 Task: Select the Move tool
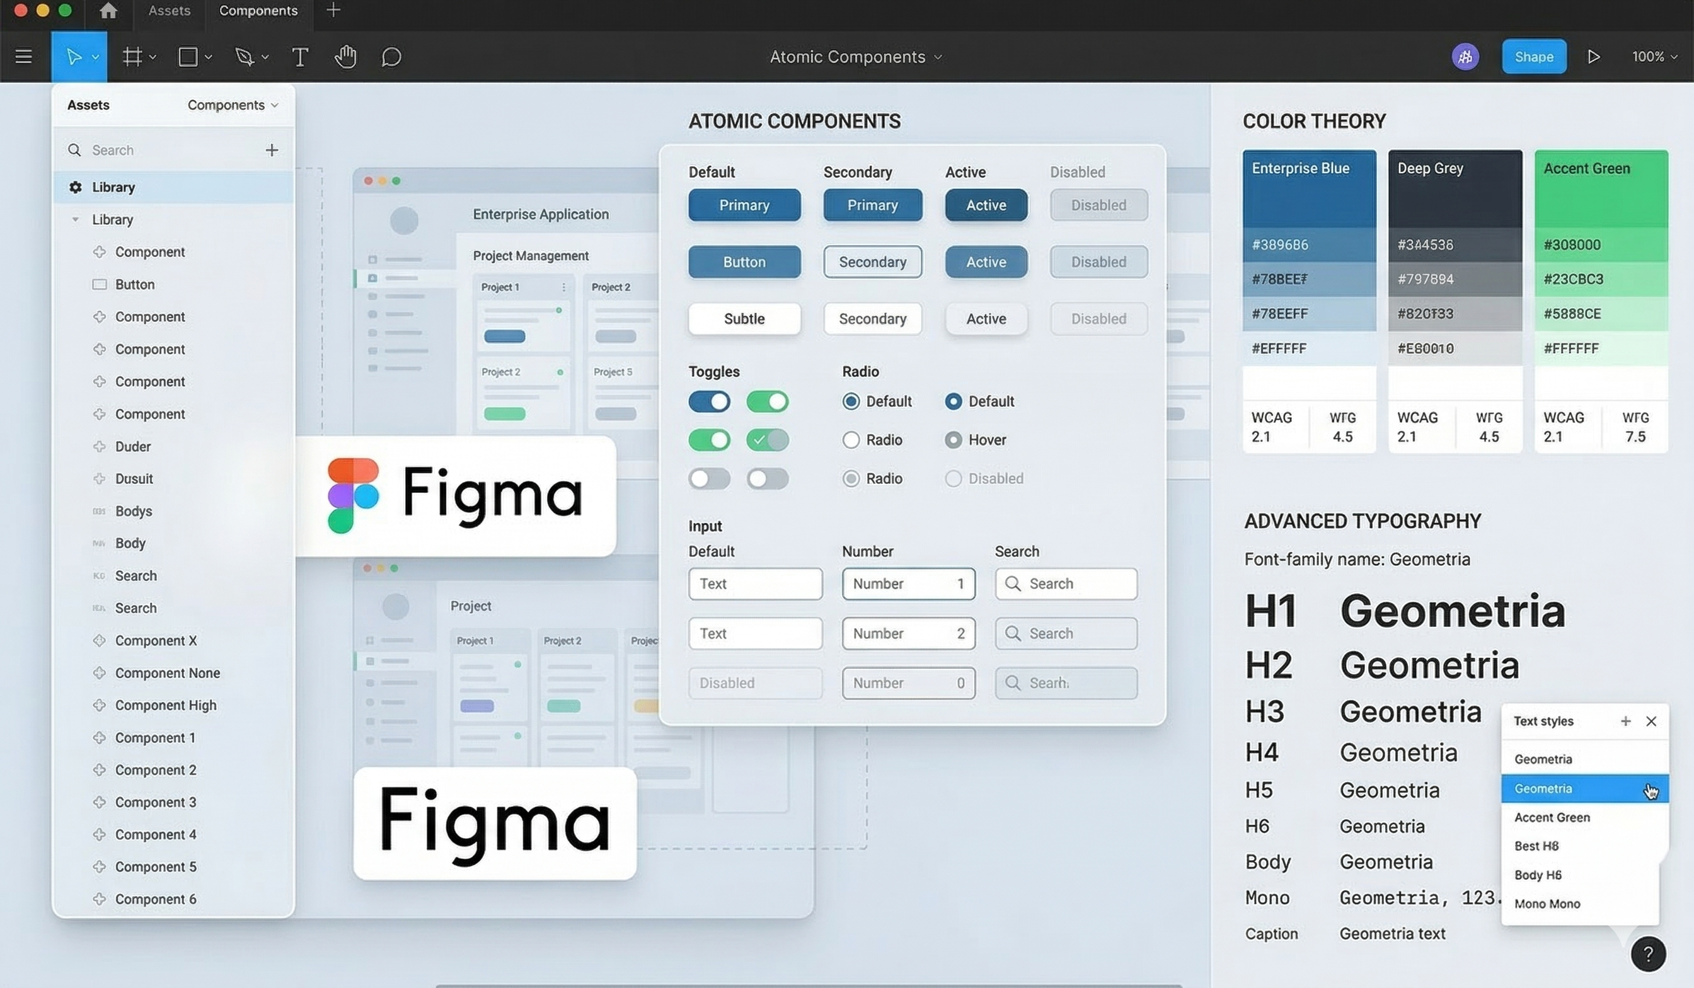(75, 57)
